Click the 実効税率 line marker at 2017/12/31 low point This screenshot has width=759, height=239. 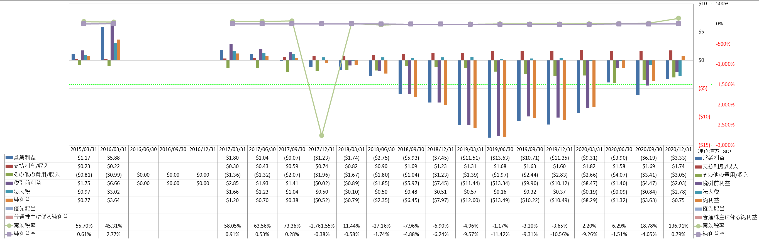[322, 136]
